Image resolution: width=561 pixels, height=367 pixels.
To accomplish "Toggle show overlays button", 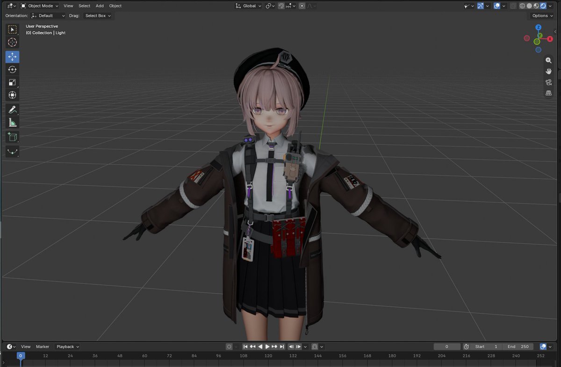I will click(497, 6).
